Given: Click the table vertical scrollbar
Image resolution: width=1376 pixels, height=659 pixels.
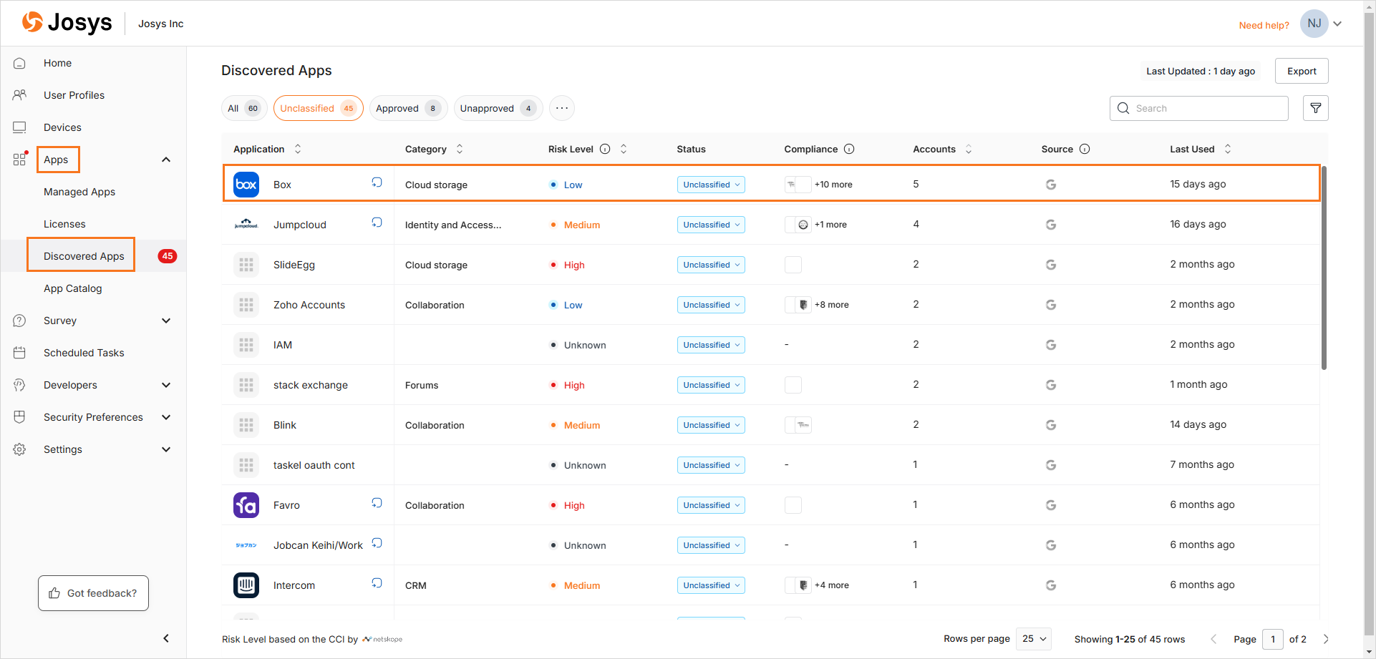Looking at the screenshot, I should (1324, 268).
